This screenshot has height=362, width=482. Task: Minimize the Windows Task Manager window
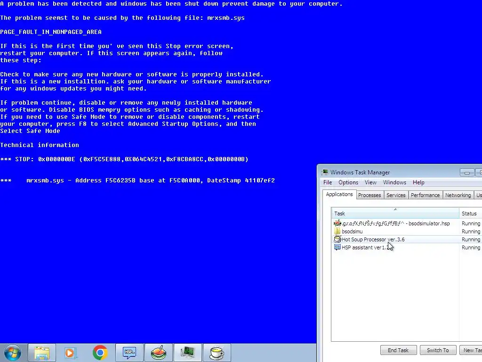(x=467, y=173)
